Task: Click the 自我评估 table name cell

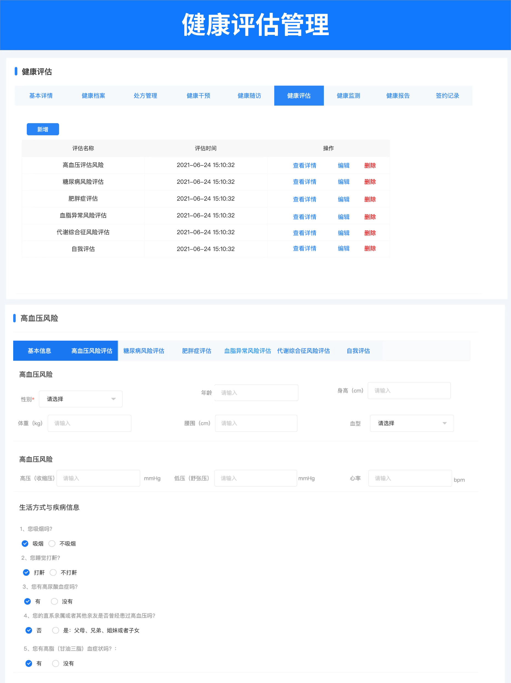Action: point(83,249)
